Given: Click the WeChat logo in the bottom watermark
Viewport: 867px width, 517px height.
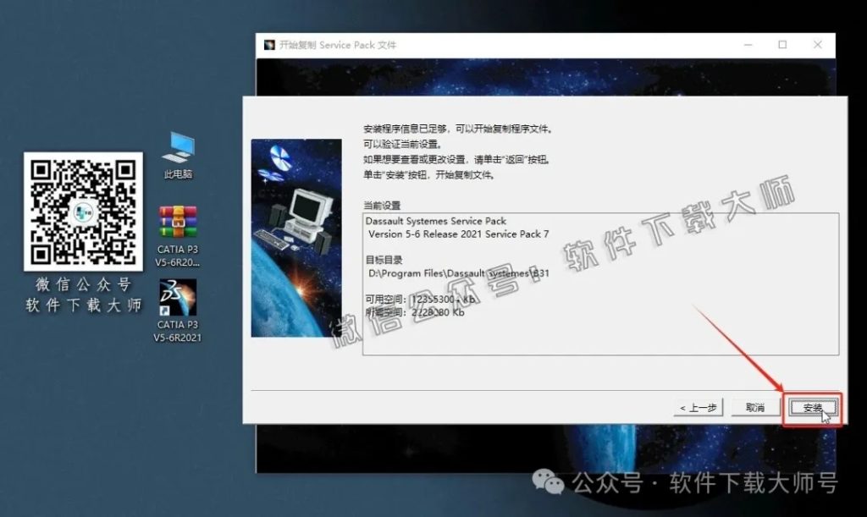Looking at the screenshot, I should pos(550,484).
